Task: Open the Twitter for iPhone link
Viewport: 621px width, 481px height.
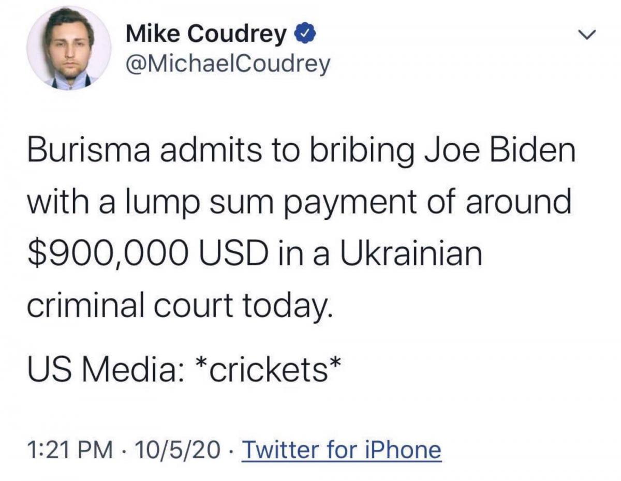Action: click(342, 449)
